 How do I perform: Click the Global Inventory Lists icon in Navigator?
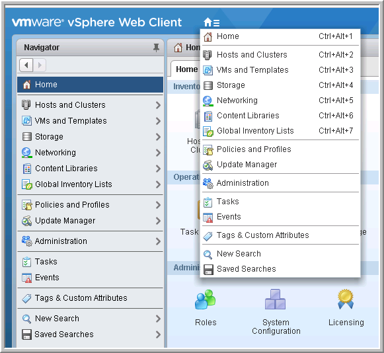(x=27, y=184)
